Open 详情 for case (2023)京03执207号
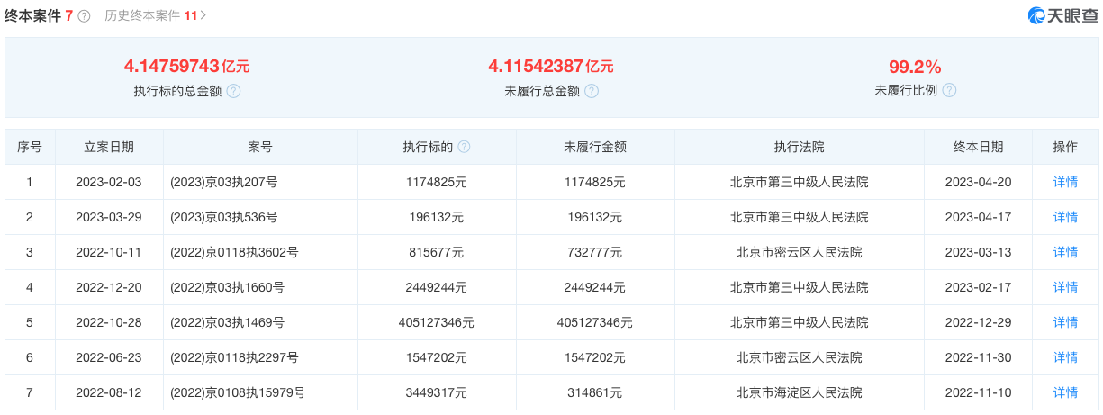This screenshot has height=415, width=1103. tap(1065, 182)
